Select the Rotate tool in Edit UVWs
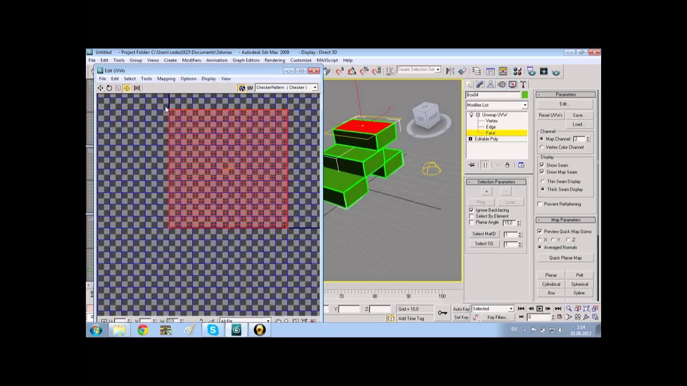687x386 pixels. coord(109,88)
